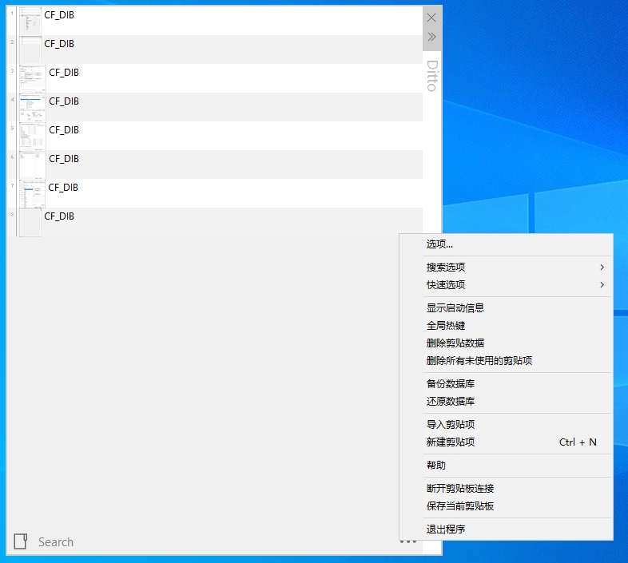Toggle 断开剪贴板连接 in the menu
This screenshot has height=563, width=628.
(460, 489)
